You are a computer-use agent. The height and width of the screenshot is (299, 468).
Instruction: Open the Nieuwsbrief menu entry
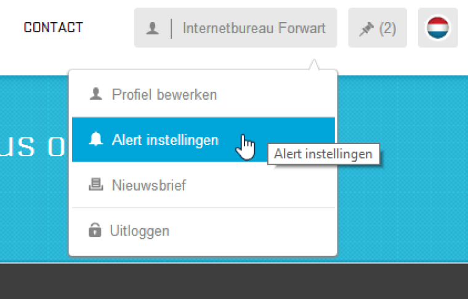[149, 185]
